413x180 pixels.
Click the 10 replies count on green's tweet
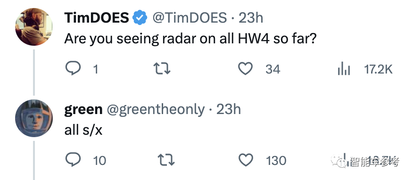(x=99, y=161)
